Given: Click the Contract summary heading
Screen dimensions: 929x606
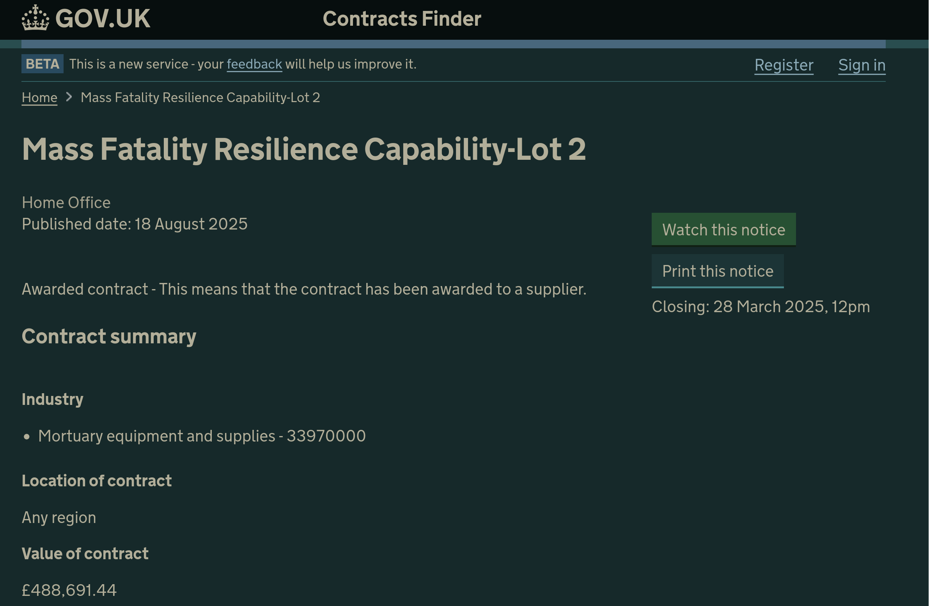Looking at the screenshot, I should click(109, 336).
